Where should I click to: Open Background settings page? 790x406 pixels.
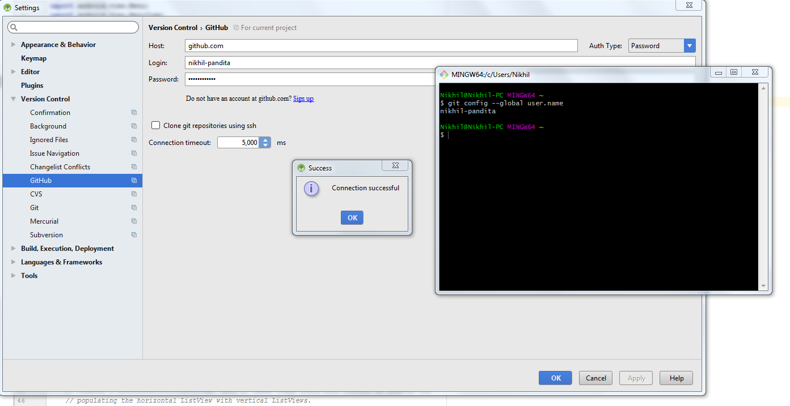tap(48, 126)
